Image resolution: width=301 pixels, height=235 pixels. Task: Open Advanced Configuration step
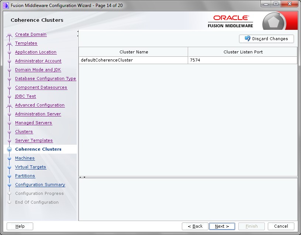[40, 105]
